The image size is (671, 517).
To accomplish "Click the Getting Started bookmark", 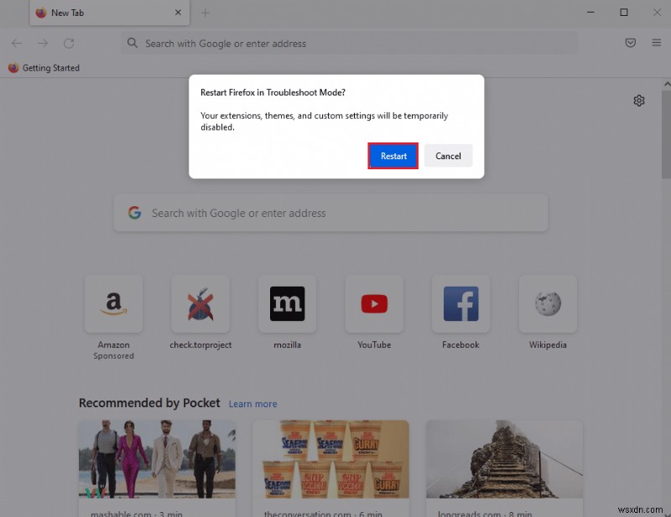I will pyautogui.click(x=44, y=67).
